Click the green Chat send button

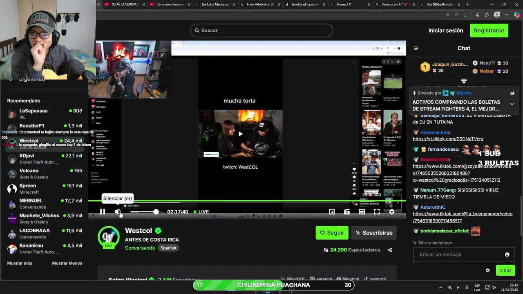[x=505, y=270]
